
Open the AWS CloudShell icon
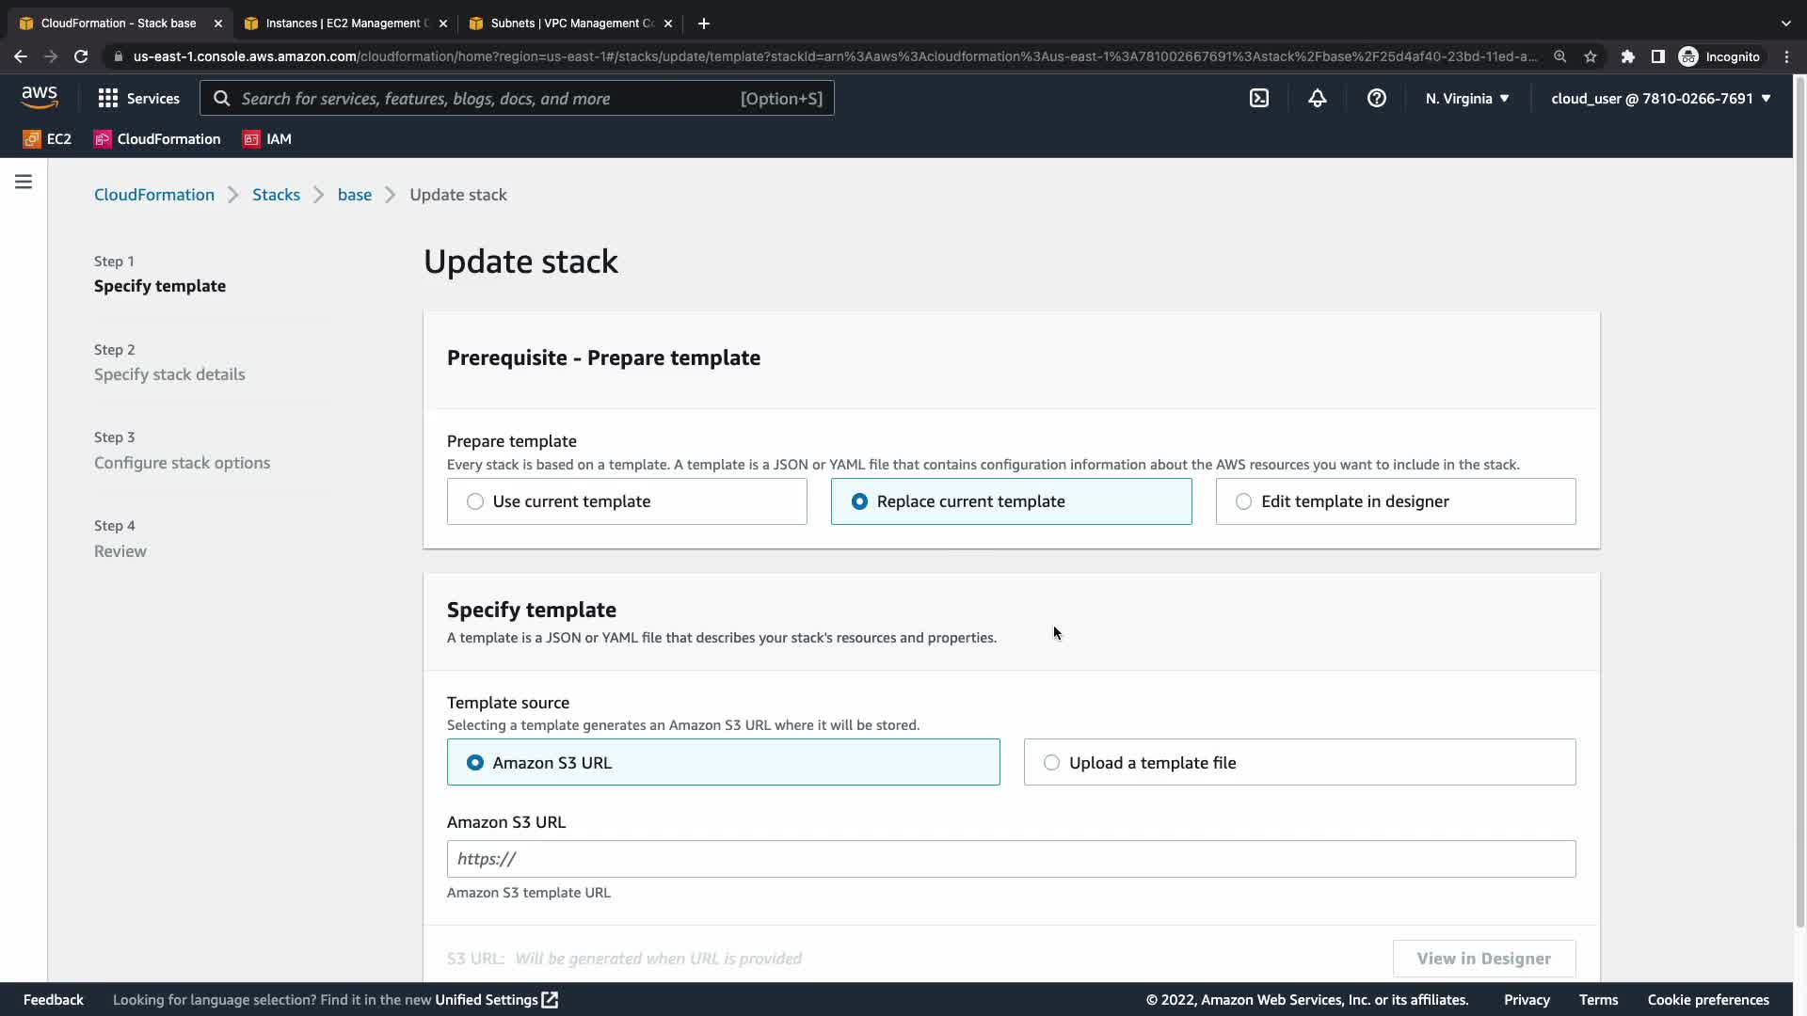coord(1258,98)
